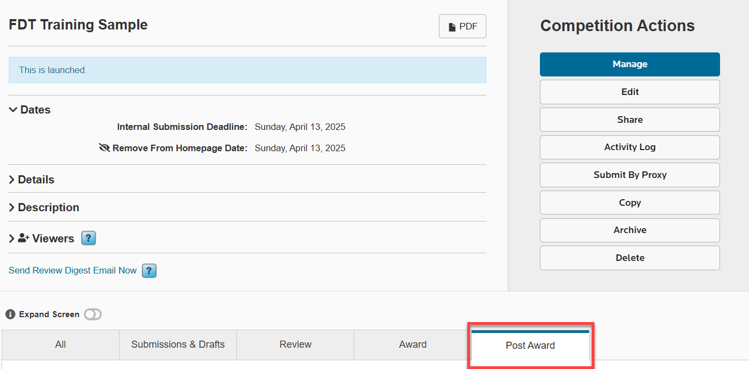The height and width of the screenshot is (369, 749).
Task: Open the help icon beside Viewers
Action: tap(88, 239)
